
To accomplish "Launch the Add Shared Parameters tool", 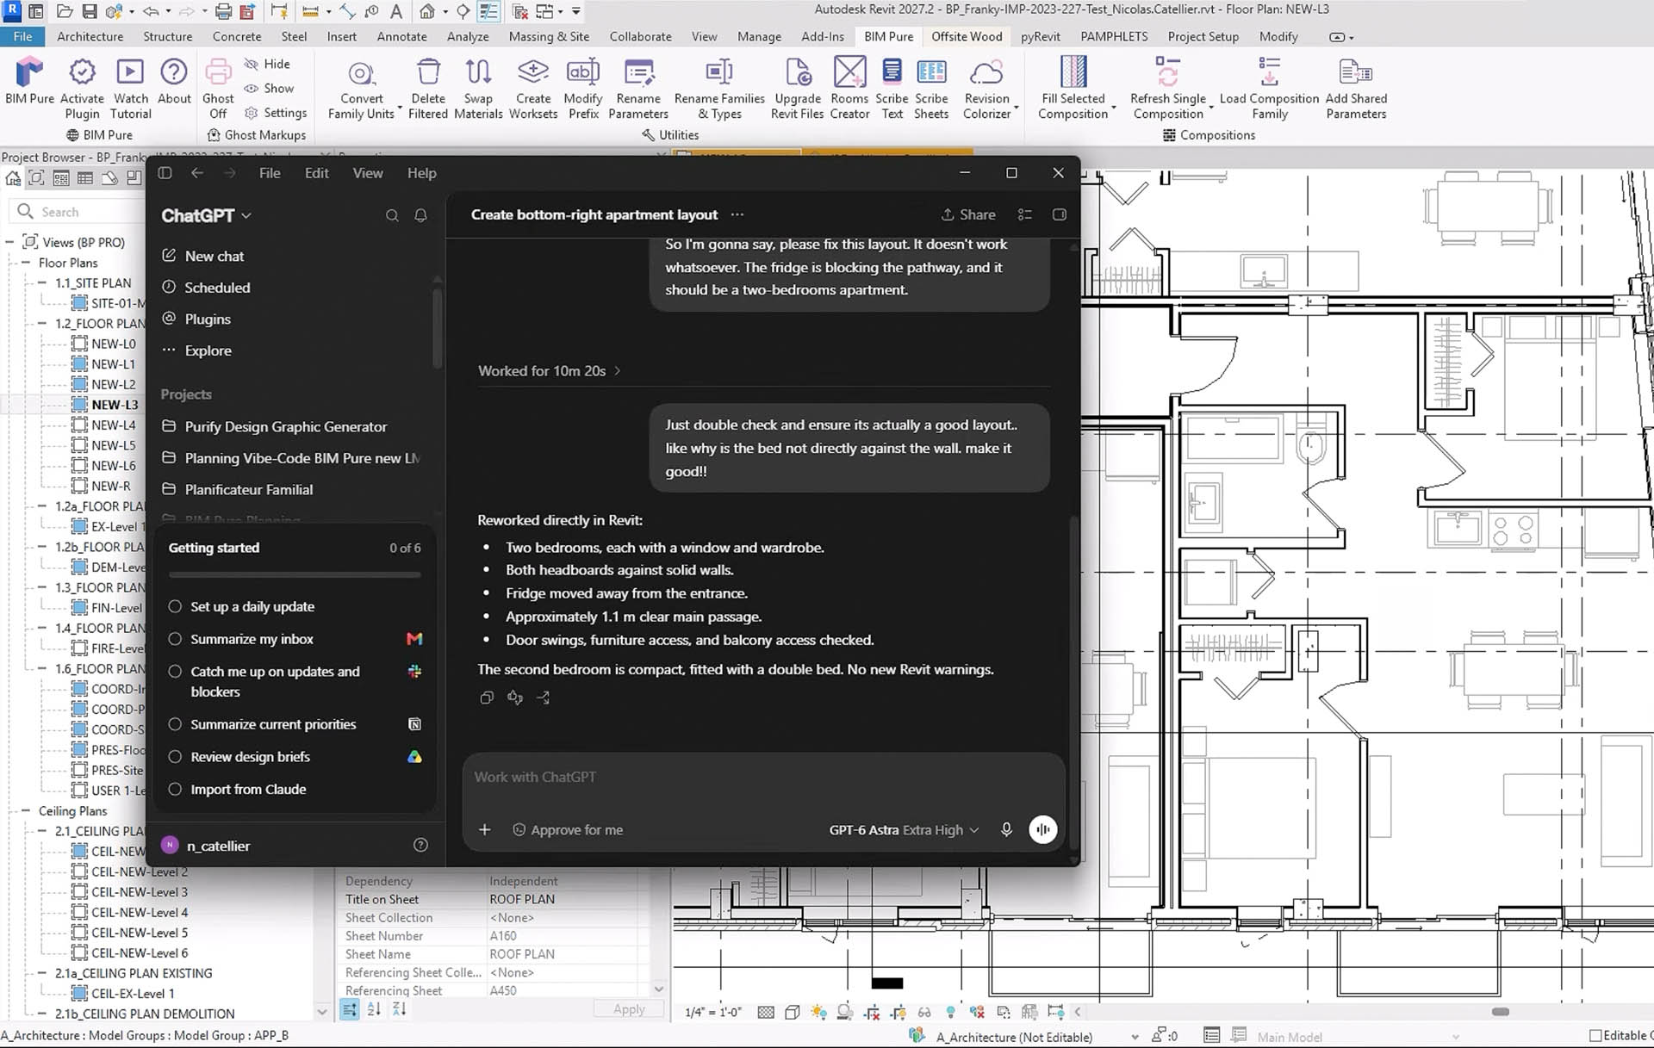I will [1356, 88].
